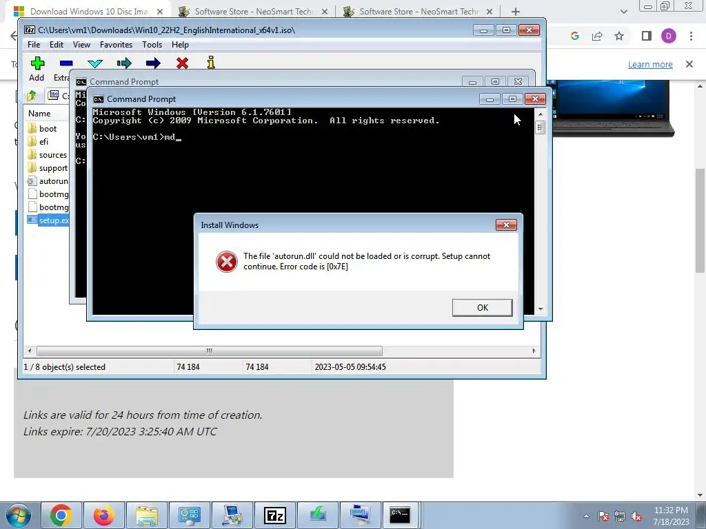Viewport: 706px width, 529px height.
Task: Click the Name column header in 7-Zip
Action: pos(39,114)
